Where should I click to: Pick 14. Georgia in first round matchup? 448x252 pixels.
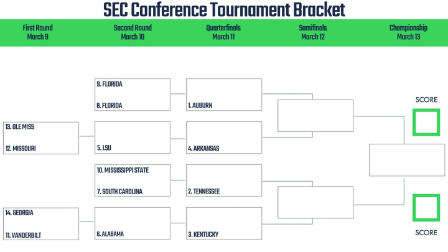click(x=19, y=213)
